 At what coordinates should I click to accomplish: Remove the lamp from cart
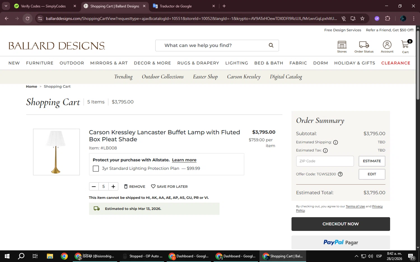pos(135,187)
